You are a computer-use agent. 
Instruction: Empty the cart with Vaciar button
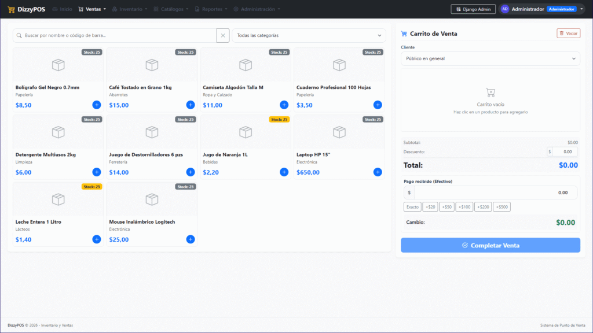(x=569, y=33)
